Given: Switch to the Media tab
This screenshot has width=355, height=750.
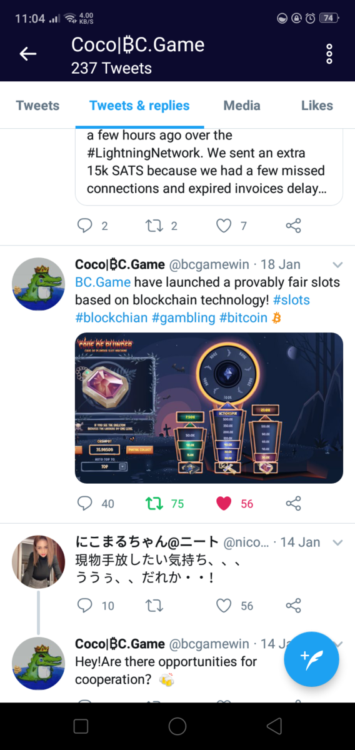Looking at the screenshot, I should (x=242, y=106).
